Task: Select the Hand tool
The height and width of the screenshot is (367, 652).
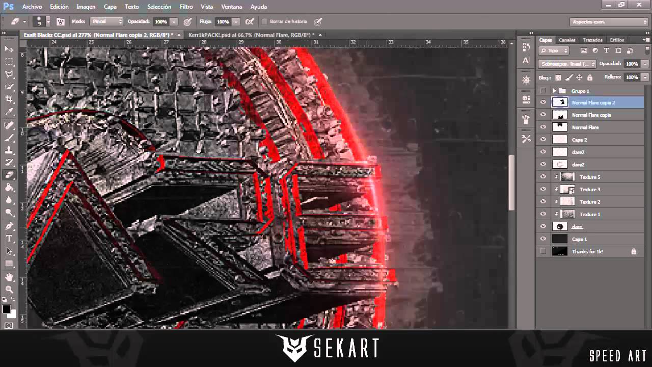Action: pyautogui.click(x=9, y=277)
